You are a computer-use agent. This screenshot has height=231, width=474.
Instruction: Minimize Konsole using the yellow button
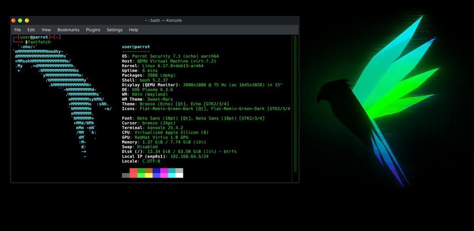(27, 21)
